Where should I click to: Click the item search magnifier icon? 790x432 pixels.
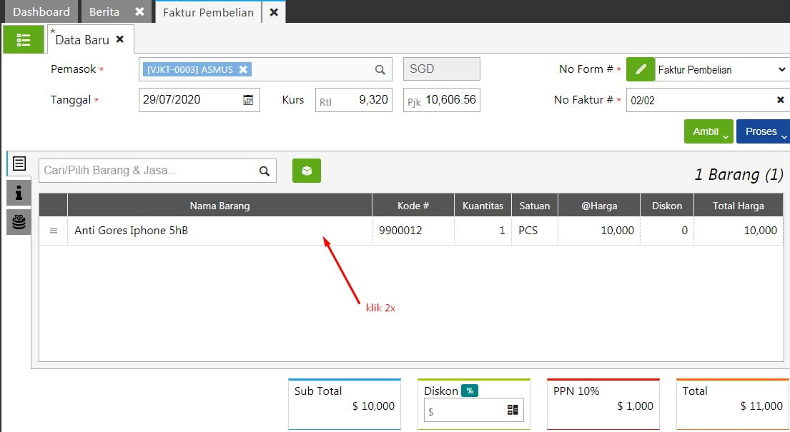pyautogui.click(x=264, y=171)
